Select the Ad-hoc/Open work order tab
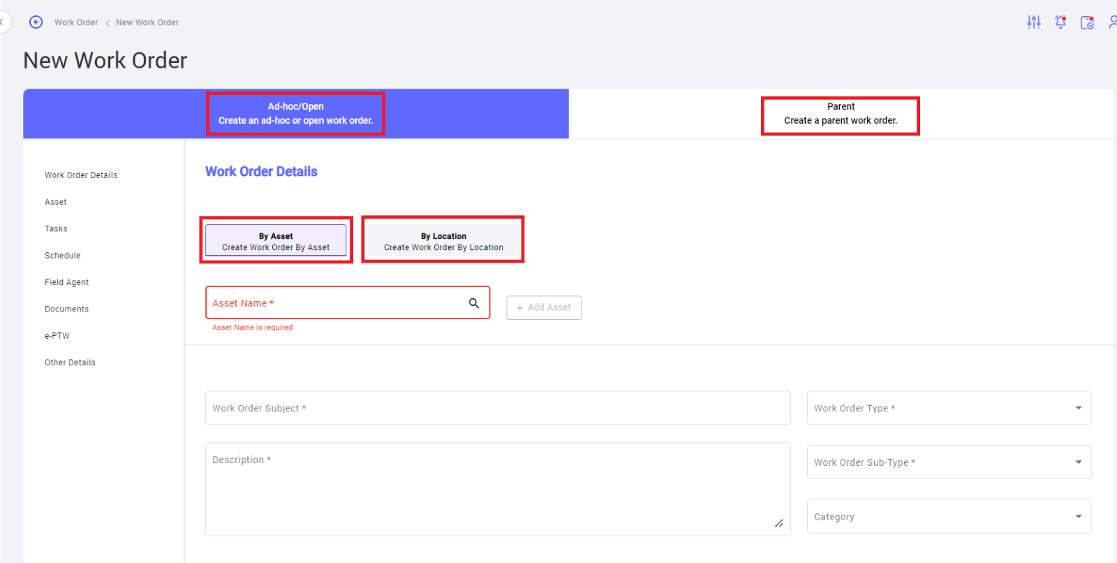 pyautogui.click(x=296, y=113)
